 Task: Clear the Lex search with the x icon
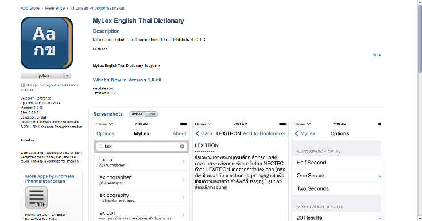coord(182,147)
